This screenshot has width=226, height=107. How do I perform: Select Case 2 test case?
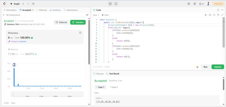coord(114,87)
